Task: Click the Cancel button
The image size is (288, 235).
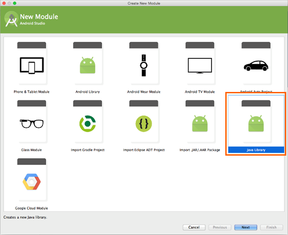Action: pos(194,227)
